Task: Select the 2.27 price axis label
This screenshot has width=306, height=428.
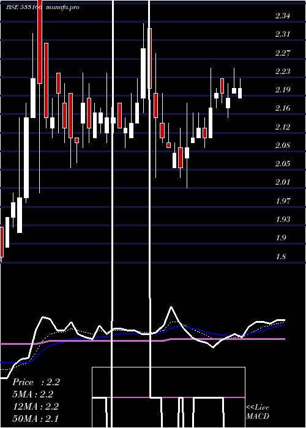Action: [283, 53]
